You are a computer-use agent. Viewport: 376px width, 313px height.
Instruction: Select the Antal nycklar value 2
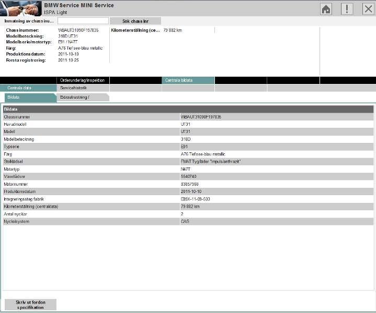(x=182, y=214)
